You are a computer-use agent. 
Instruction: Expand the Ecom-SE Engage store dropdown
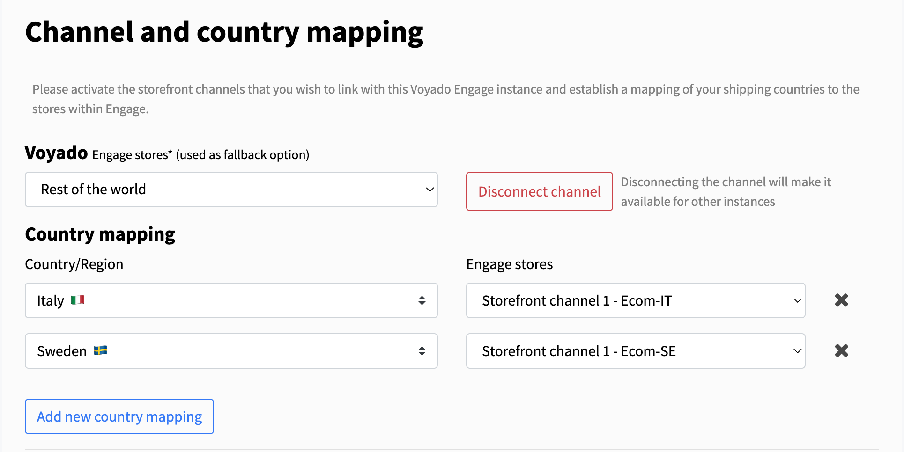tap(636, 351)
